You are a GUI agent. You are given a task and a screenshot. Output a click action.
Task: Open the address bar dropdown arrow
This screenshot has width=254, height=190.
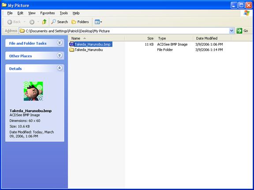click(x=232, y=31)
